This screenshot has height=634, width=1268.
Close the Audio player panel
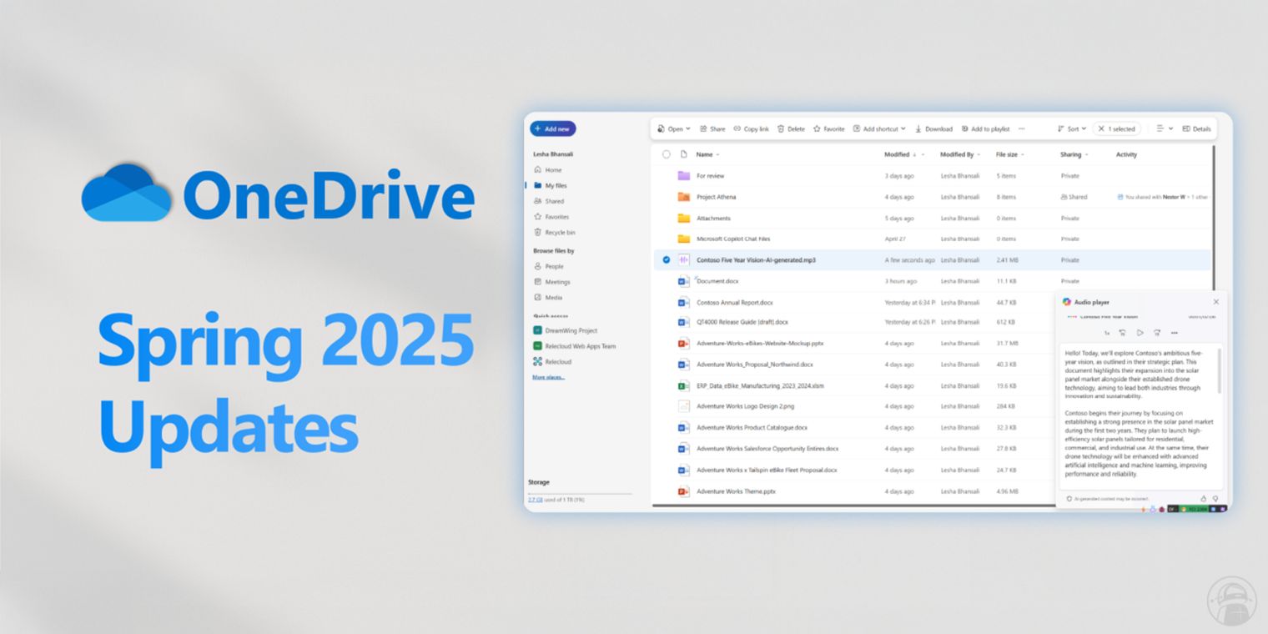pos(1215,302)
